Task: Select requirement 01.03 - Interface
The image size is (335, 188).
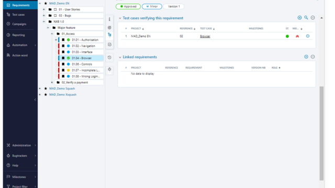Action: click(x=81, y=52)
